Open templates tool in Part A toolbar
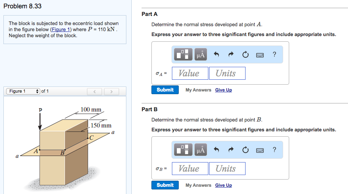This screenshot has width=348, height=194. point(183,54)
